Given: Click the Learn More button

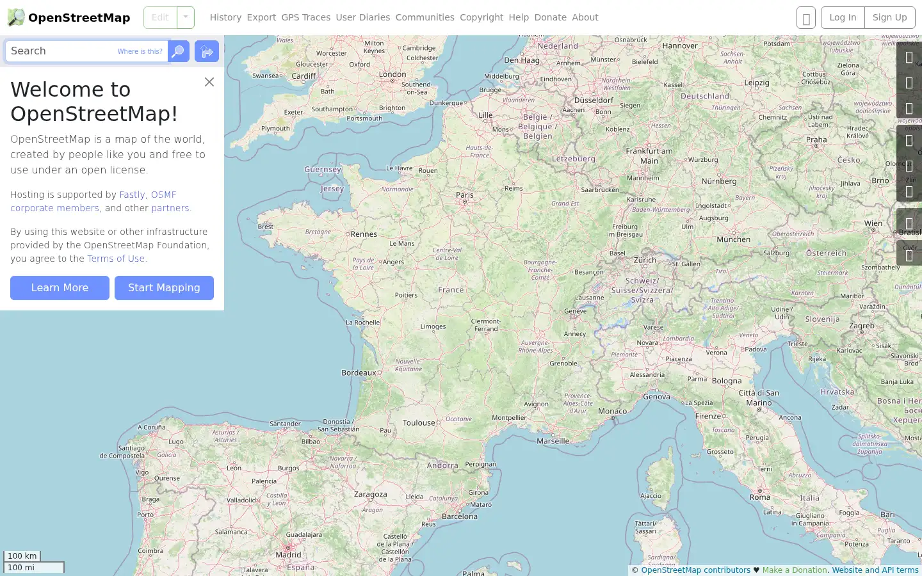Looking at the screenshot, I should click(60, 288).
